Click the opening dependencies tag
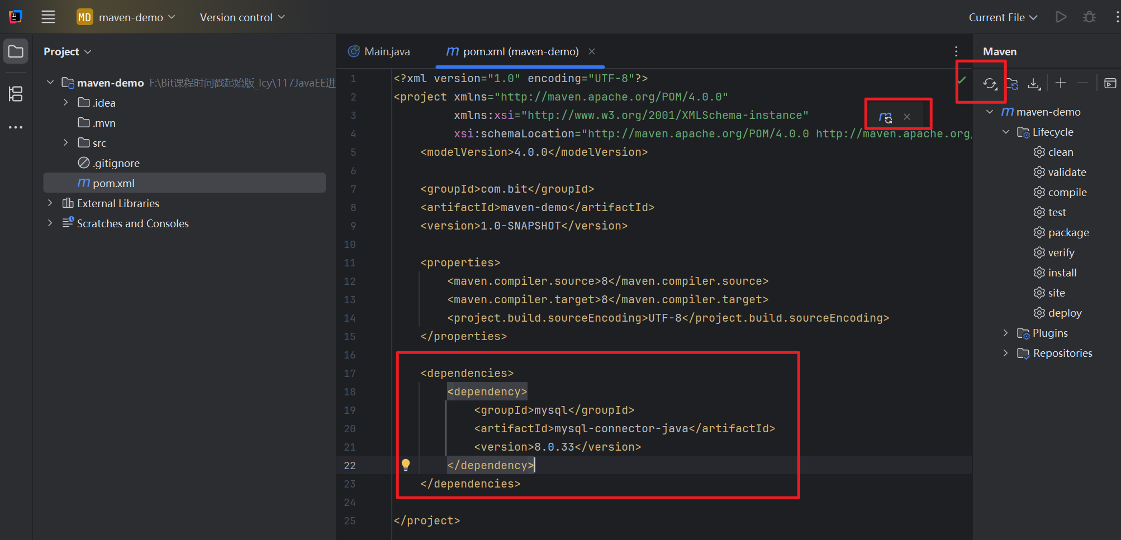Screen dimensions: 1121x540 tap(467, 373)
